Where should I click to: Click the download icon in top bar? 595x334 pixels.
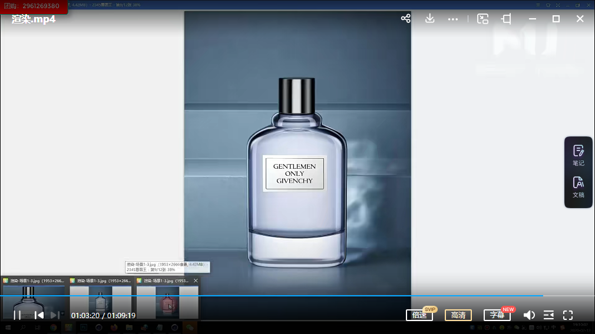pos(429,19)
